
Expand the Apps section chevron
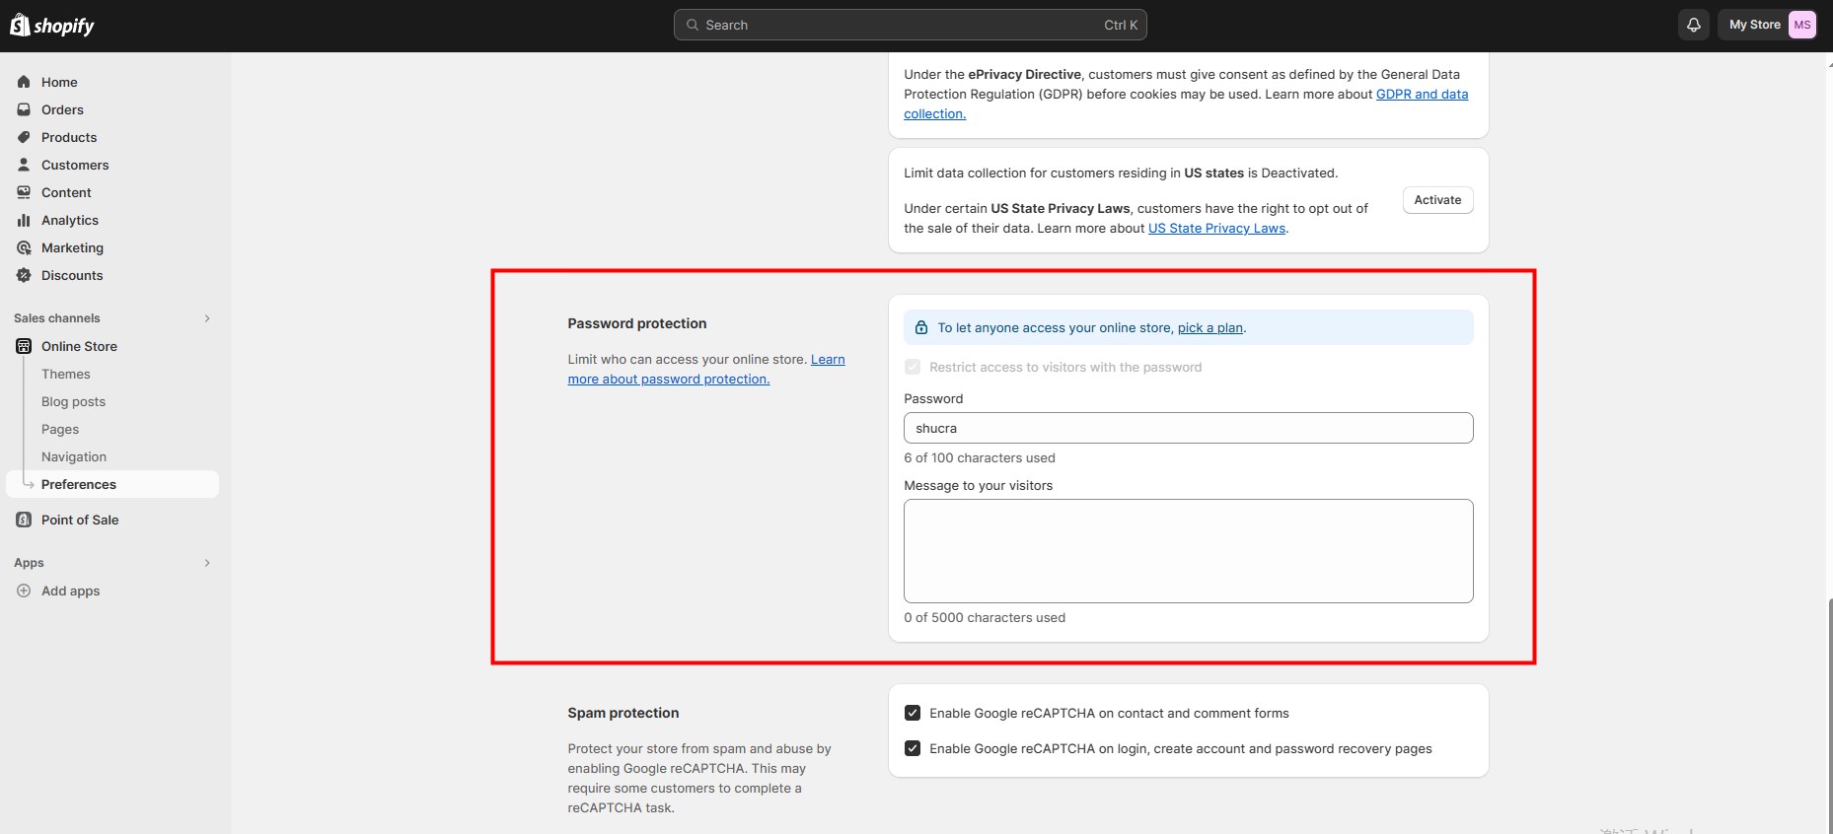(x=207, y=563)
